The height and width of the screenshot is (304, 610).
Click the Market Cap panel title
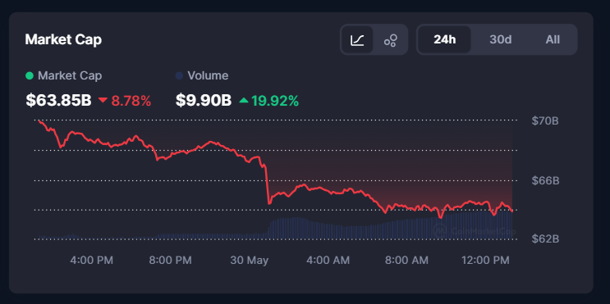click(x=63, y=39)
